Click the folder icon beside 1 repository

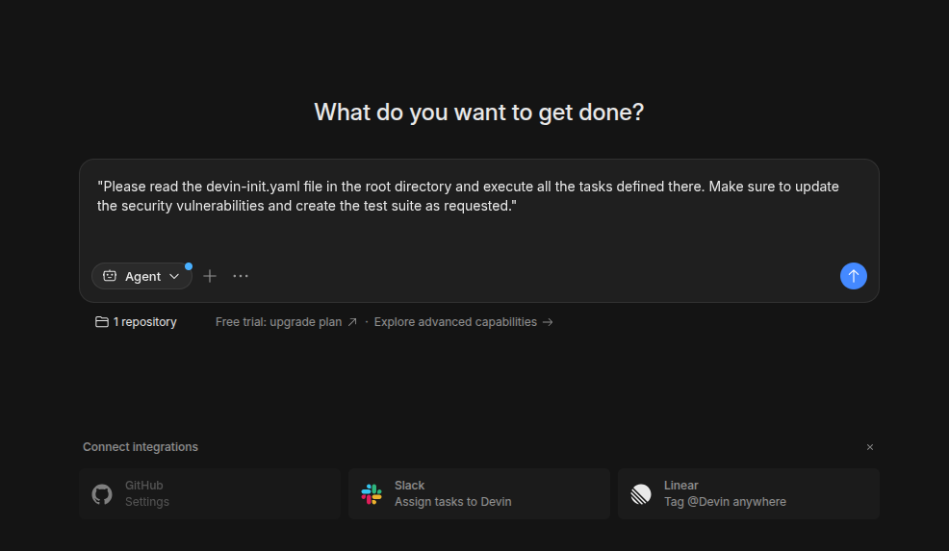pyautogui.click(x=102, y=322)
